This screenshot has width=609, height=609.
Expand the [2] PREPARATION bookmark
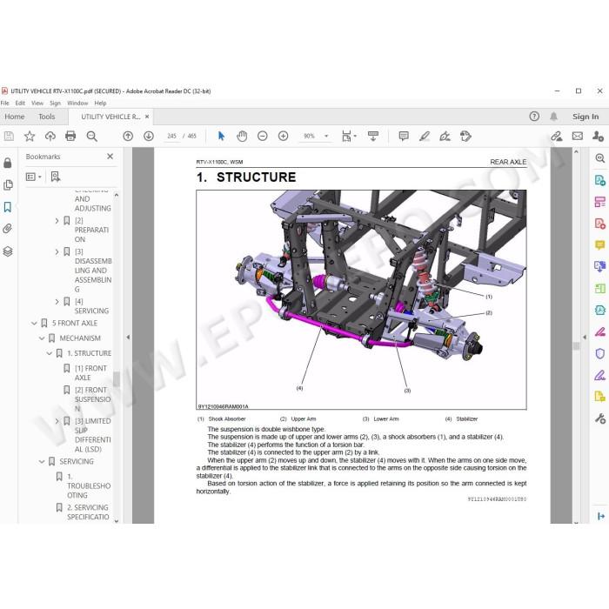(57, 221)
